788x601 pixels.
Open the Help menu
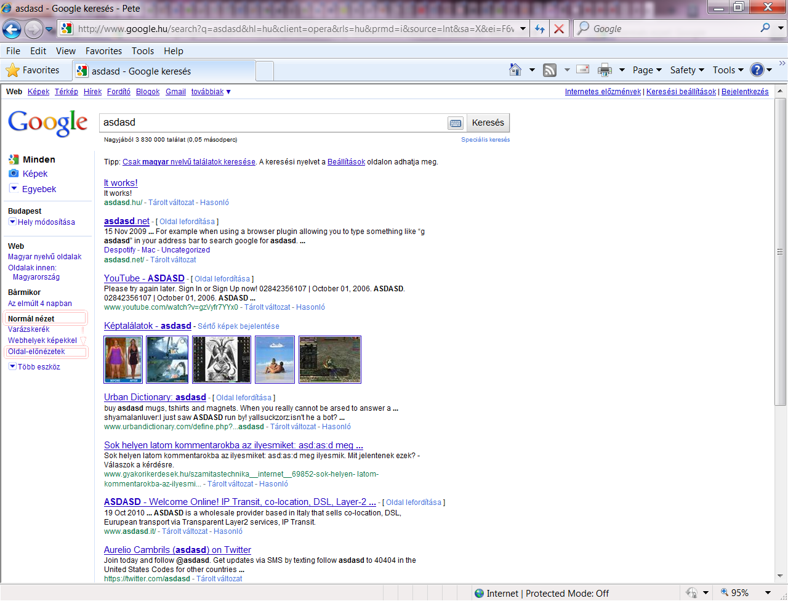[174, 51]
